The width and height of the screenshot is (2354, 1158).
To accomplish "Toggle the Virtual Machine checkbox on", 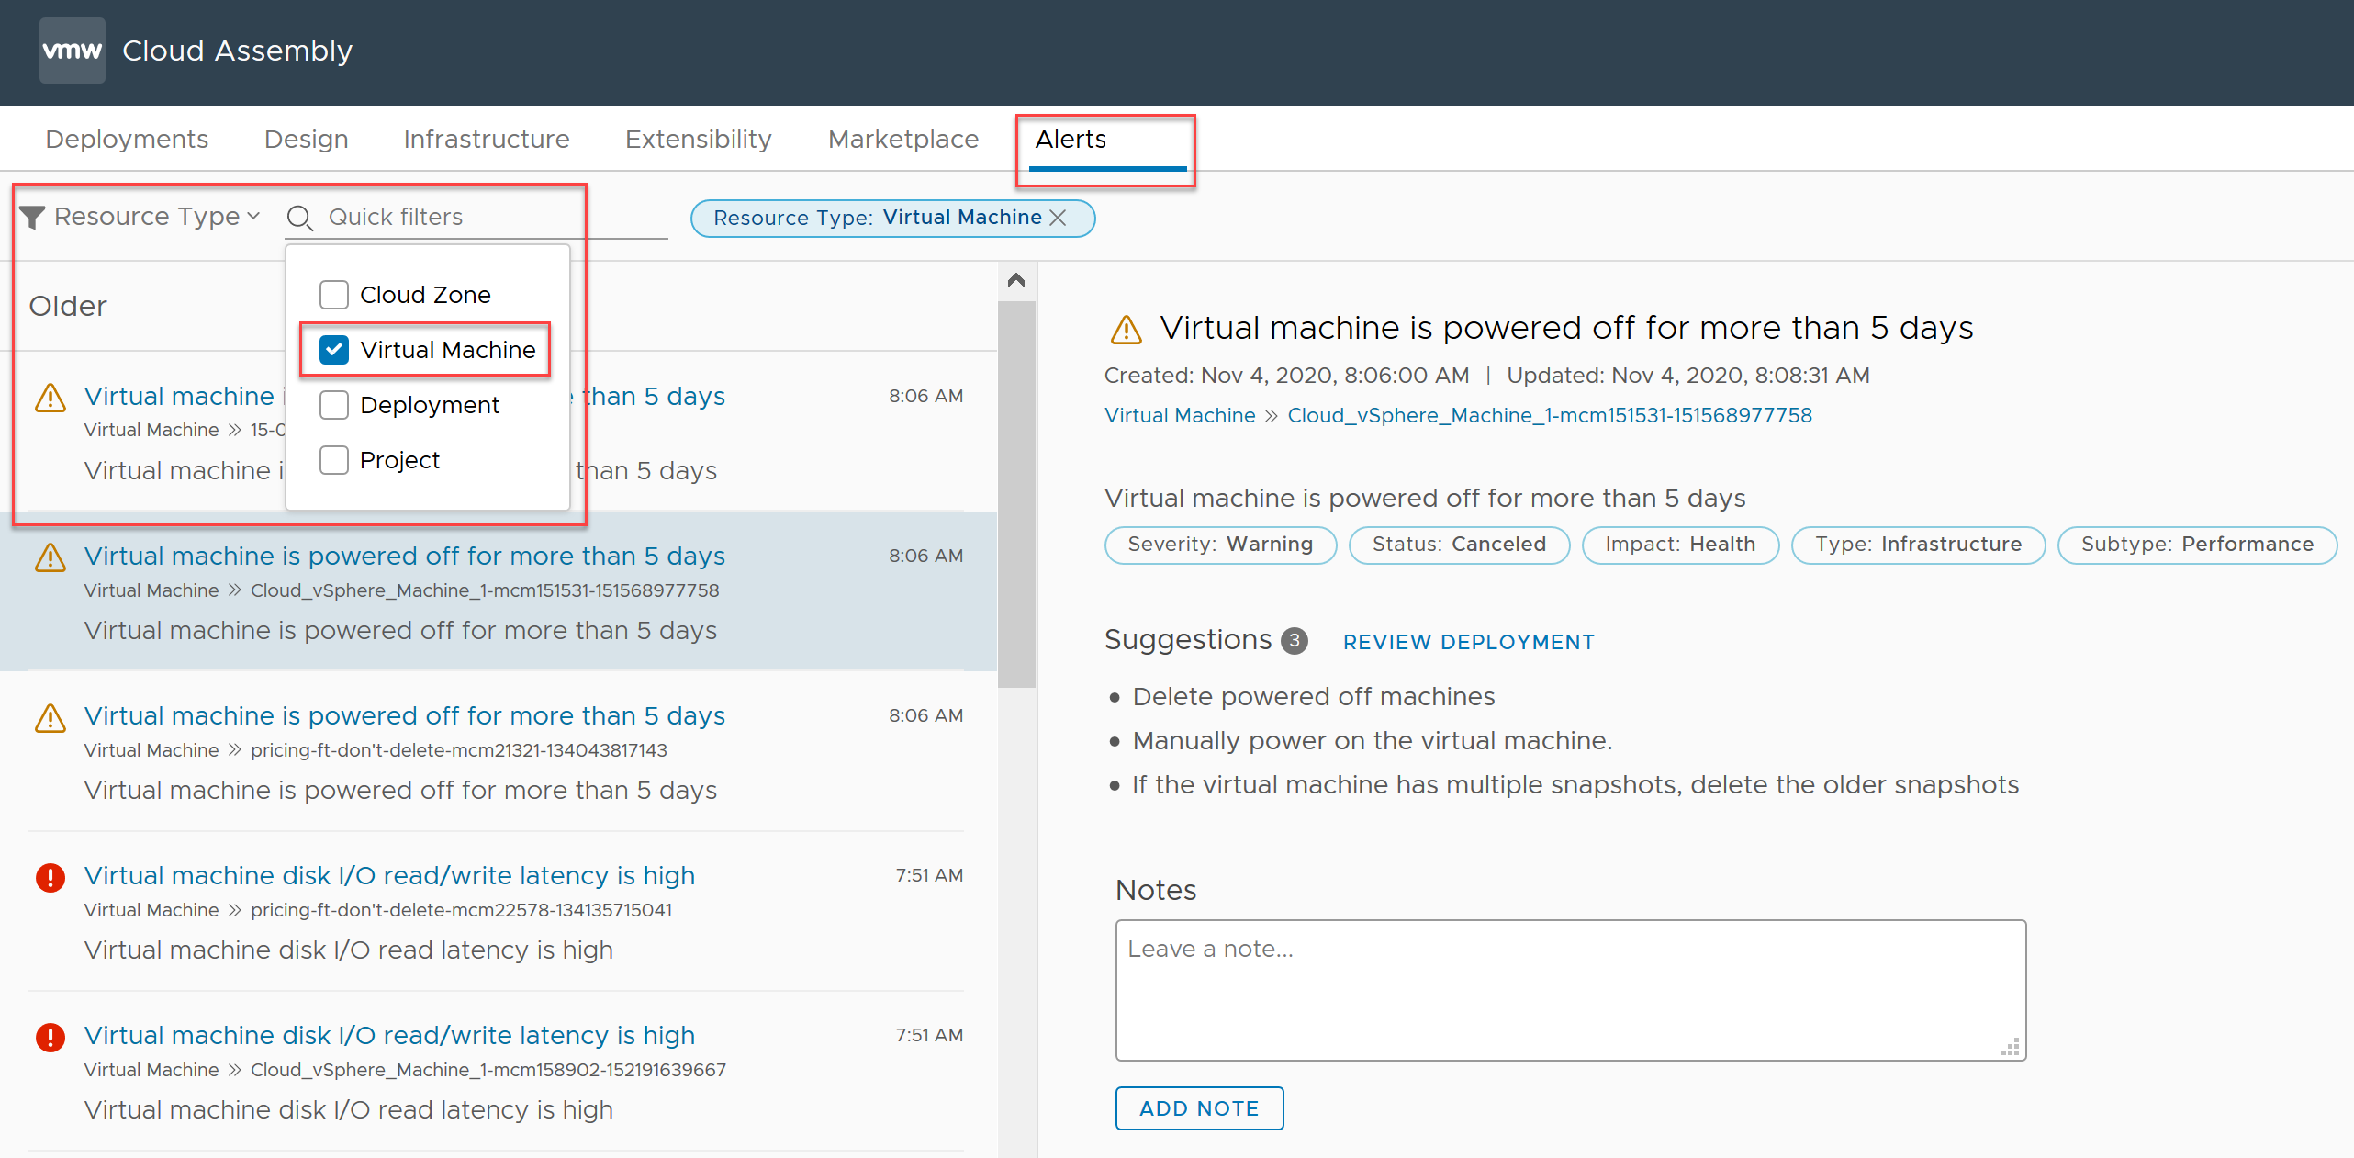I will tap(333, 350).
